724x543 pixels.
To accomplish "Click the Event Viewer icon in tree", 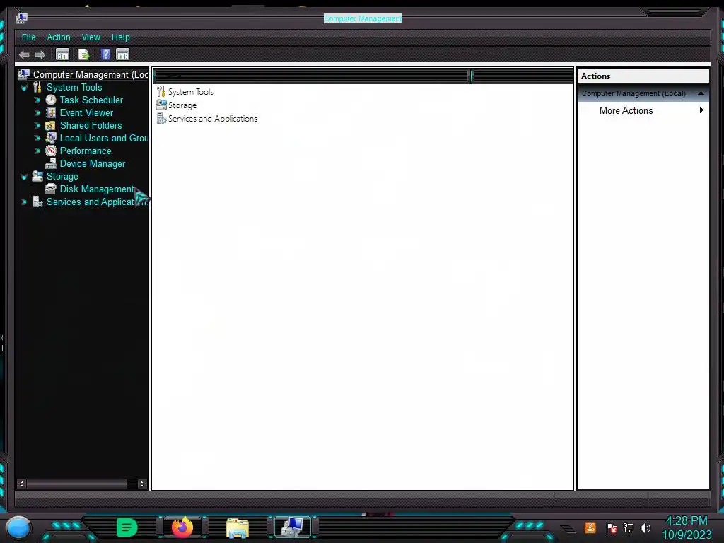I will pyautogui.click(x=51, y=112).
